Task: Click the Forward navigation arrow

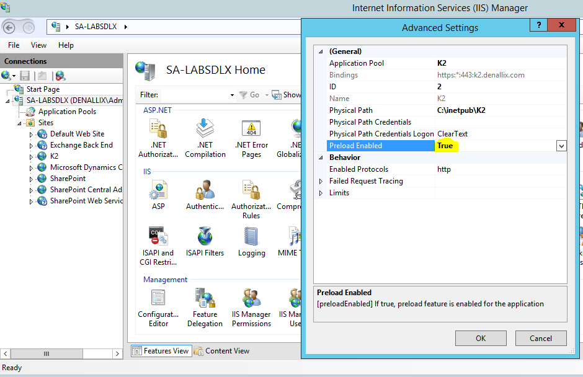Action: pos(29,27)
